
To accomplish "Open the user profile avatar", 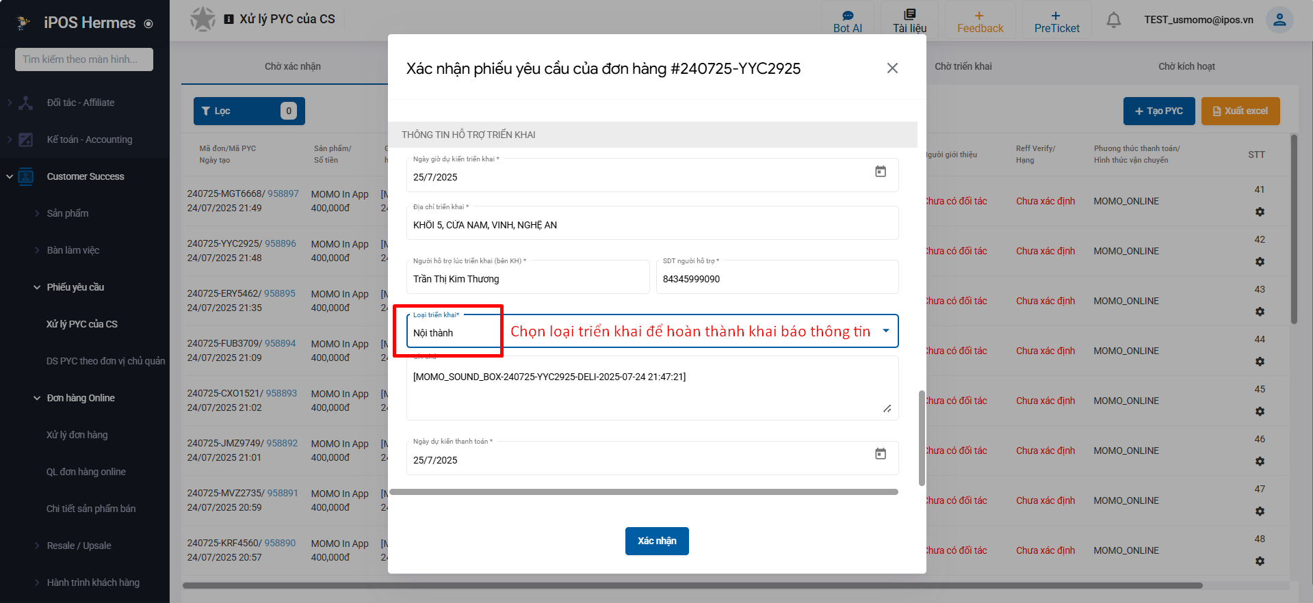I will tap(1279, 20).
